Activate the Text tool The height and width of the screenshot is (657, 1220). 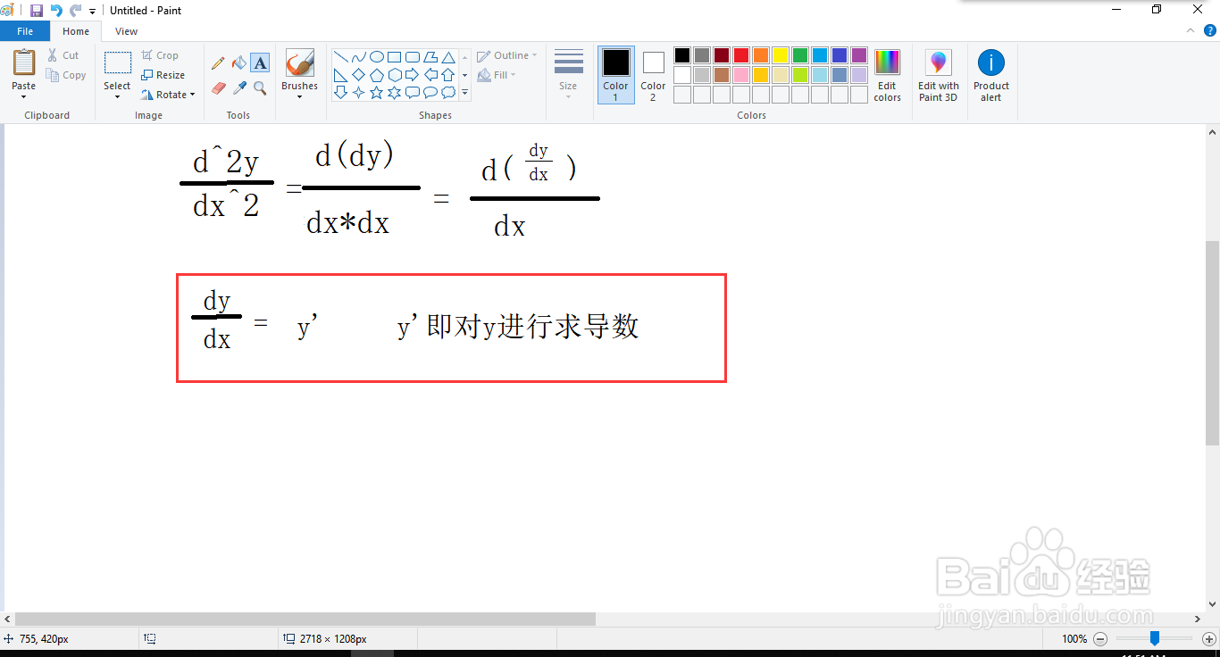point(259,63)
